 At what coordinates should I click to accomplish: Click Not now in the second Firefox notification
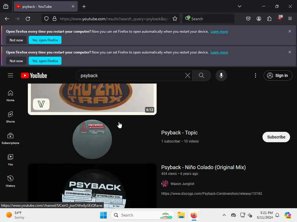(x=16, y=61)
